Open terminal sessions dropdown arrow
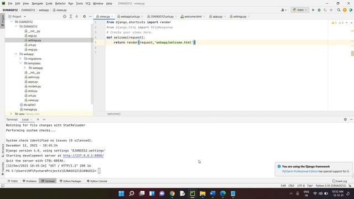 pos(44,119)
